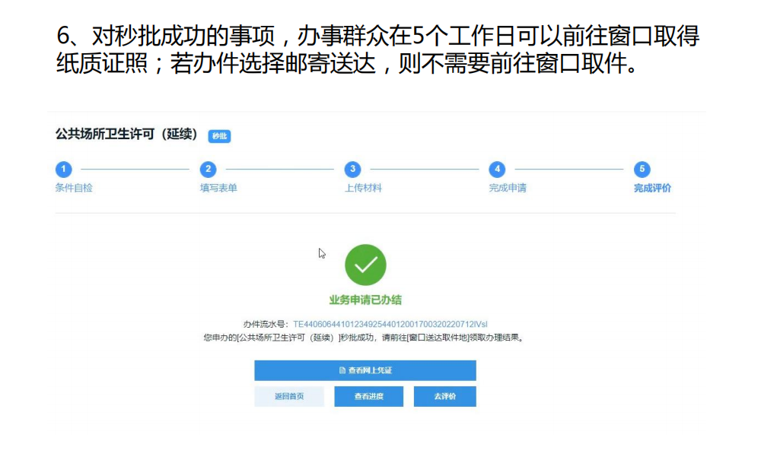Check status with 查看进度 button
Image resolution: width=761 pixels, height=460 pixels.
pyautogui.click(x=369, y=396)
